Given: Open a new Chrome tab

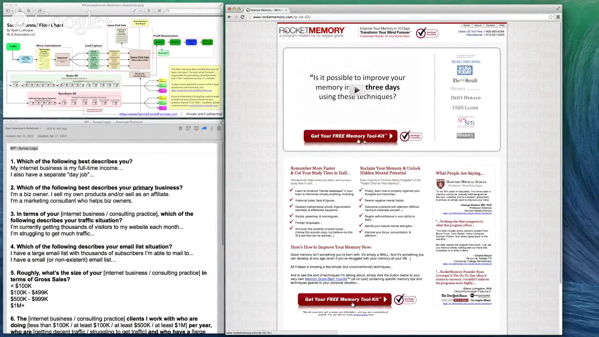Looking at the screenshot, I should [295, 10].
